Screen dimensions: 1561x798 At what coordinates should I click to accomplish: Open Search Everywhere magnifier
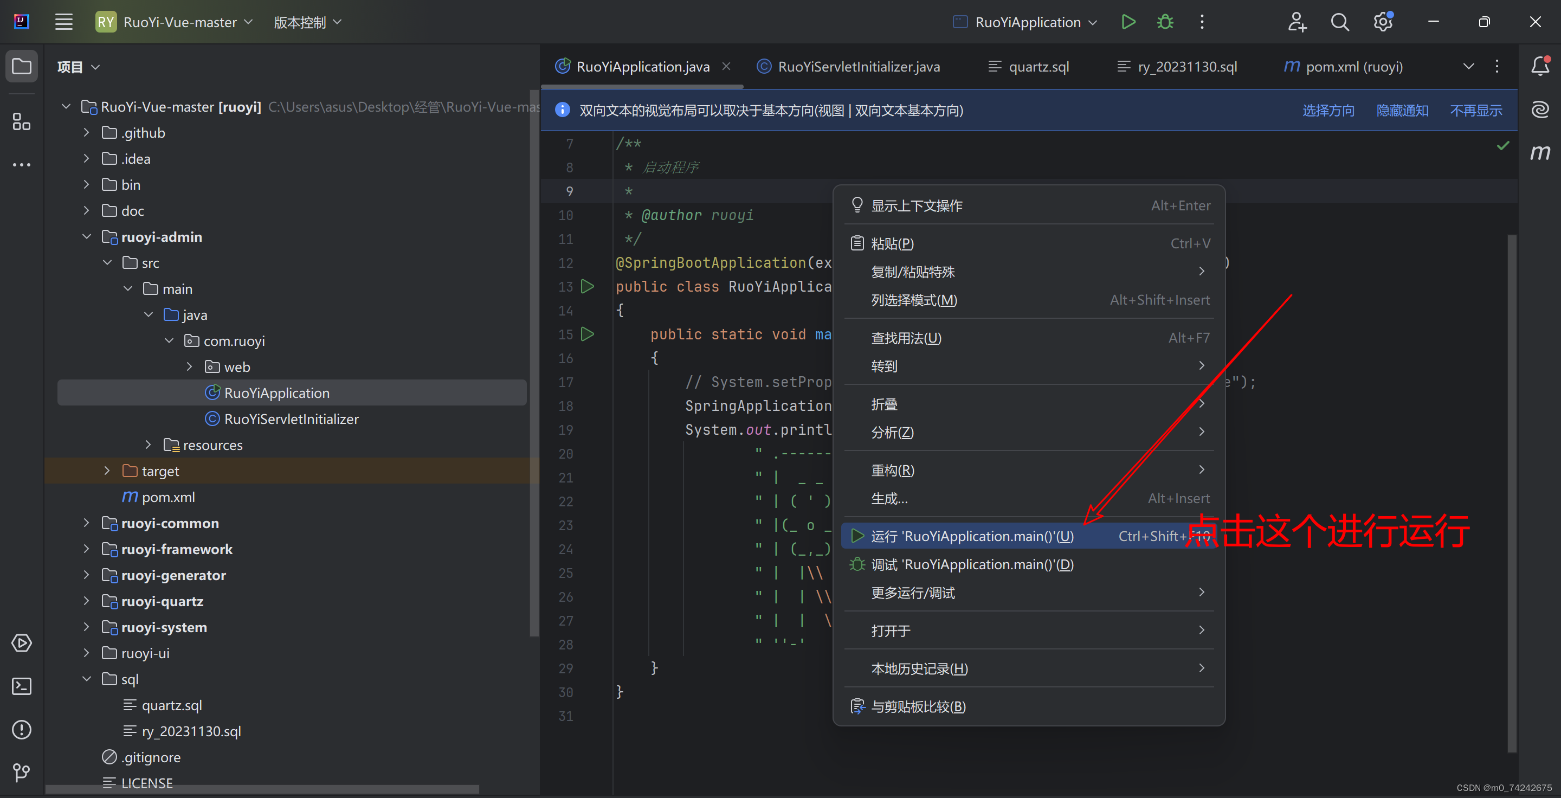click(1340, 22)
